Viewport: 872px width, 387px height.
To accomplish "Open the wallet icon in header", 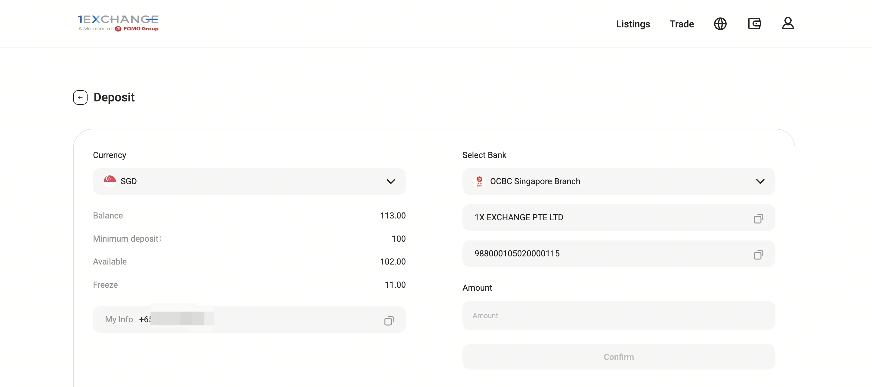I will (754, 24).
